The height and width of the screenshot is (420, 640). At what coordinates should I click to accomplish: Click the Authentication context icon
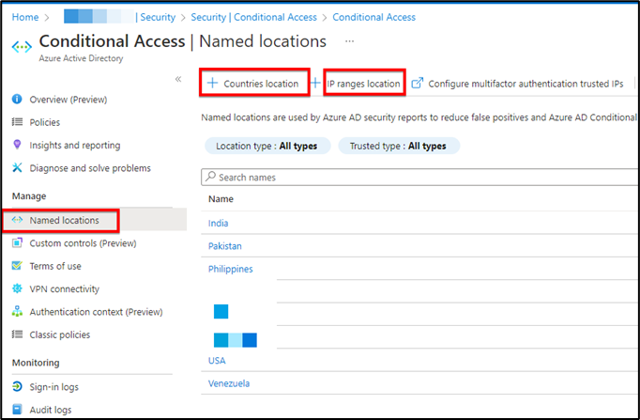tap(17, 311)
